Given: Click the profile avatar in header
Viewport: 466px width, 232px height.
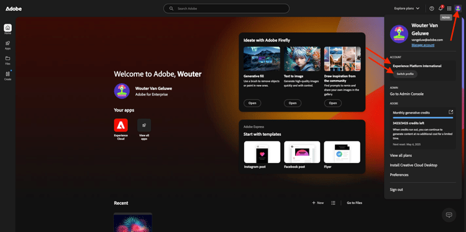Looking at the screenshot, I should coord(458,8).
